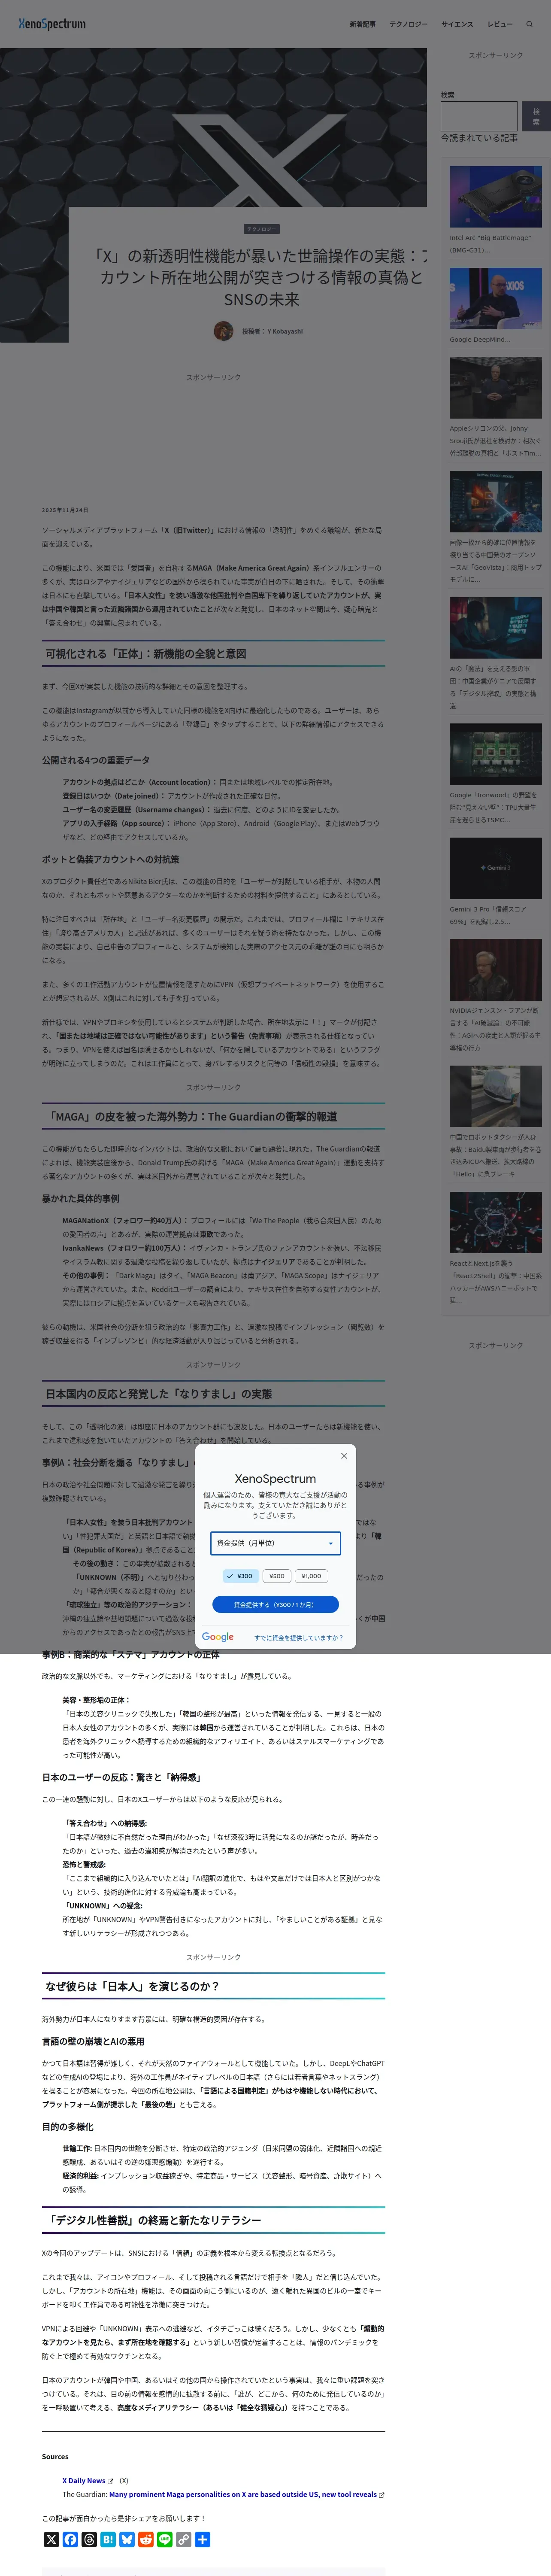Open the Gemini 3 Pro article thumbnail

495,868
